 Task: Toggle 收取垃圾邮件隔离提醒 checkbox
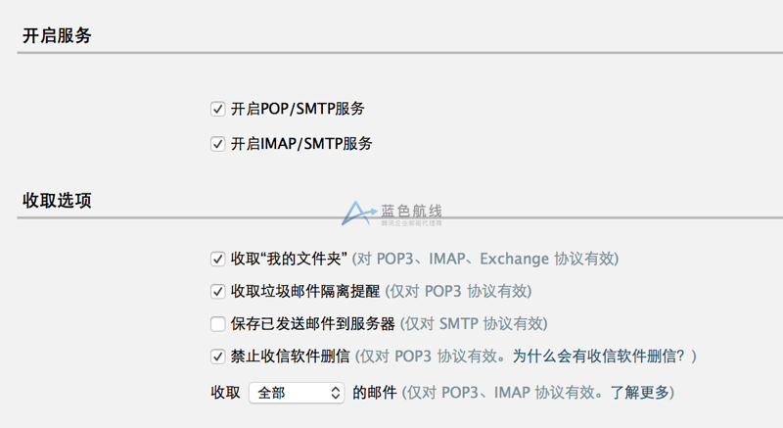pos(217,291)
